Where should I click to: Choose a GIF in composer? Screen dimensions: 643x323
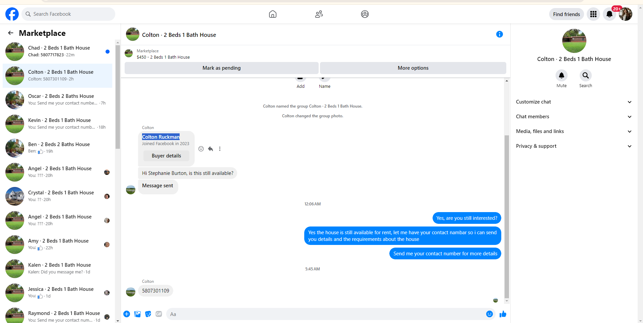(159, 314)
